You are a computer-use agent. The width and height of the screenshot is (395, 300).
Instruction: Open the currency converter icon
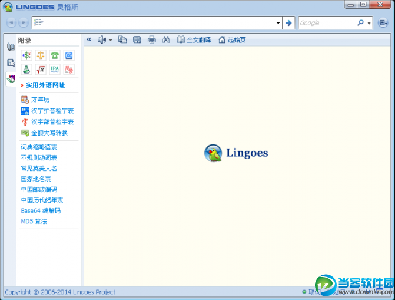click(26, 55)
